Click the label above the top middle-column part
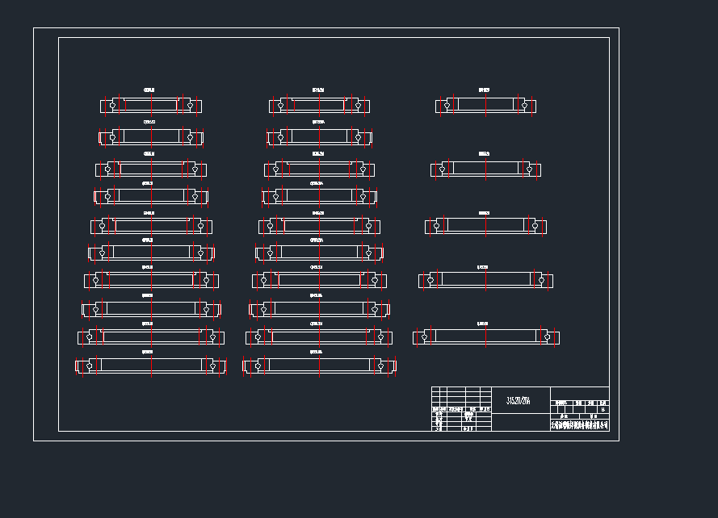The height and width of the screenshot is (518, 718). tap(318, 90)
